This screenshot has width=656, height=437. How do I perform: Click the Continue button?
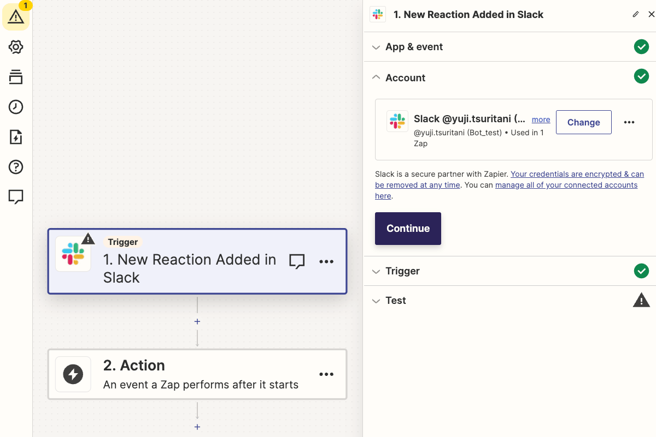(408, 229)
